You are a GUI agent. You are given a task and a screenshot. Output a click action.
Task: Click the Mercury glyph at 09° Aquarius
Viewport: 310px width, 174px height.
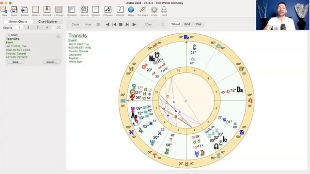coord(133,109)
